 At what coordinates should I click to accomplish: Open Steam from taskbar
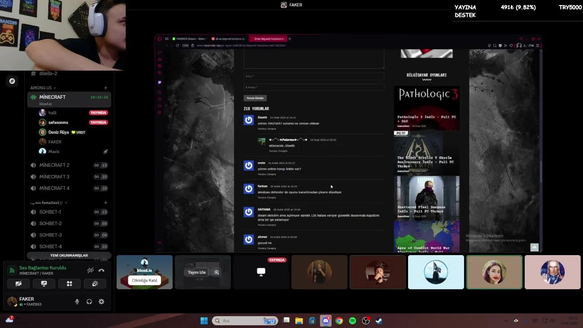[379, 321]
